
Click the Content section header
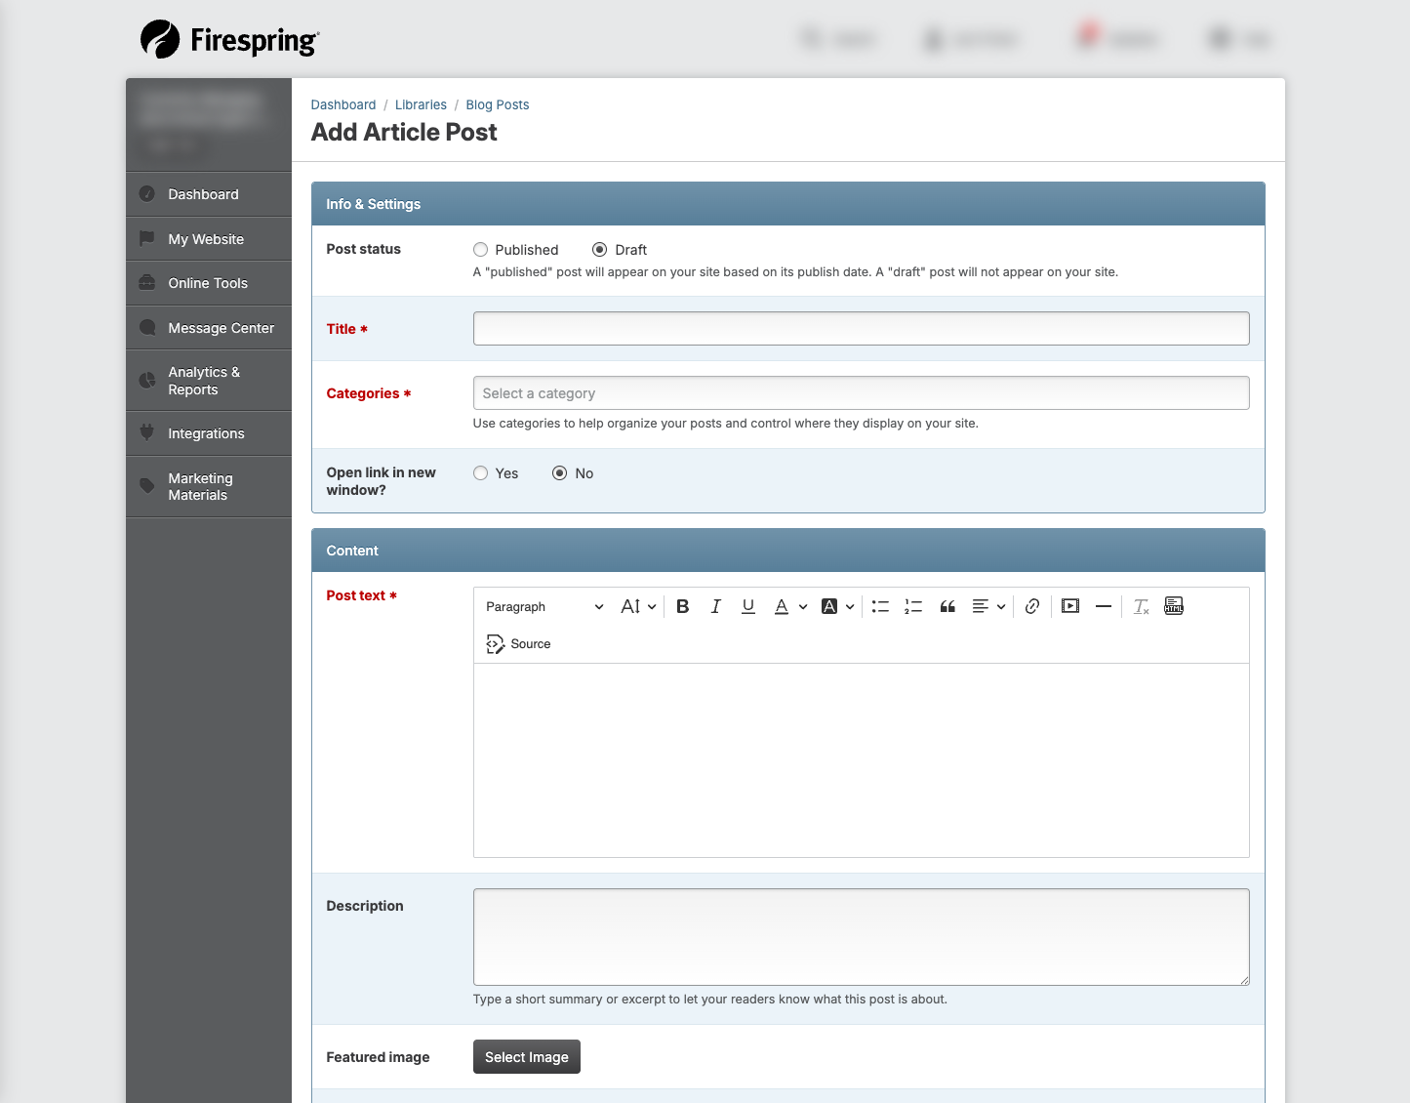click(x=788, y=551)
